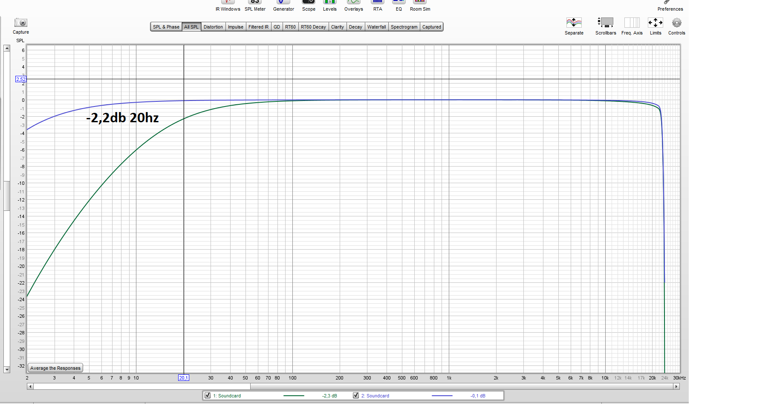
Task: Click the 30kHz axis end label
Action: (x=679, y=378)
